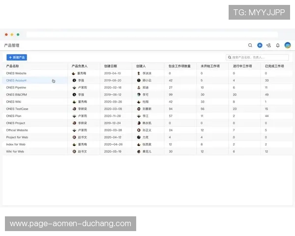The height and width of the screenshot is (236, 295).
Task: Click the date 2020-02-18
Action: [x=113, y=88]
